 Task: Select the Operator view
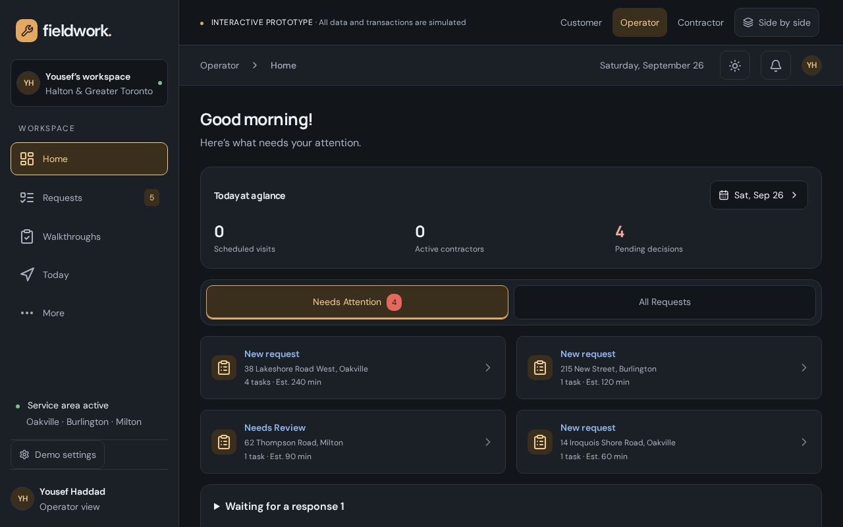tap(639, 22)
